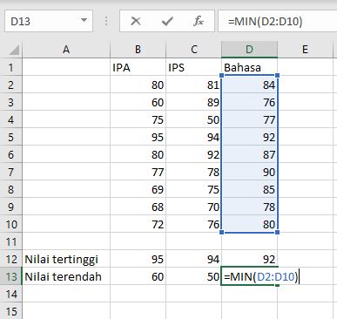
Task: Select cell D12 with value 92
Action: point(249,259)
